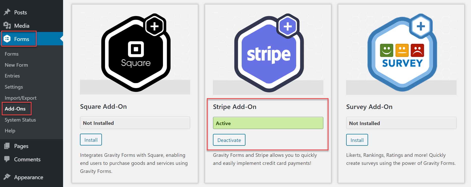The image size is (471, 187).
Task: Click the Active status bar for Stripe
Action: coord(268,123)
